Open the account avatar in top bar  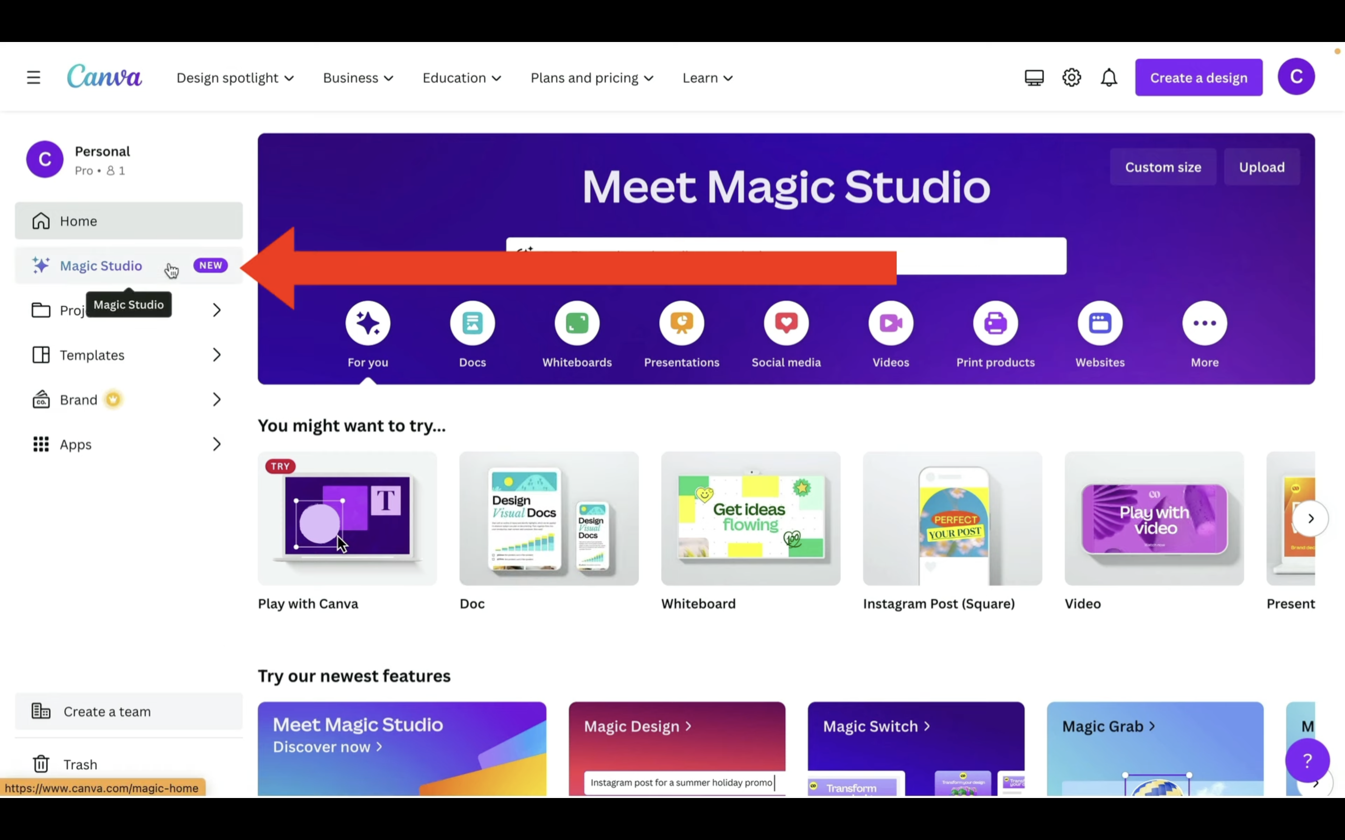click(1295, 77)
